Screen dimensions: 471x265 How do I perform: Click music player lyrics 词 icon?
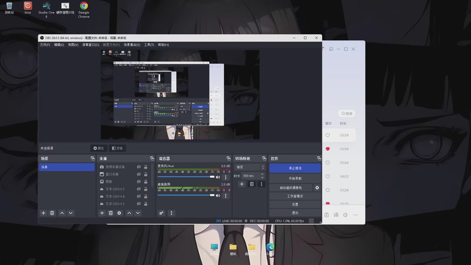[x=336, y=215]
